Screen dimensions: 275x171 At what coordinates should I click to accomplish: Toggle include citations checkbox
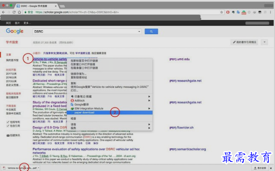click(8, 126)
